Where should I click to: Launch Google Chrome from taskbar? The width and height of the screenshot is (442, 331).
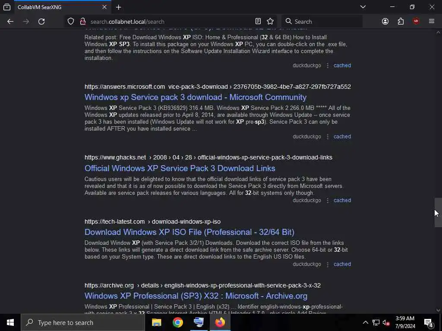[x=177, y=322]
